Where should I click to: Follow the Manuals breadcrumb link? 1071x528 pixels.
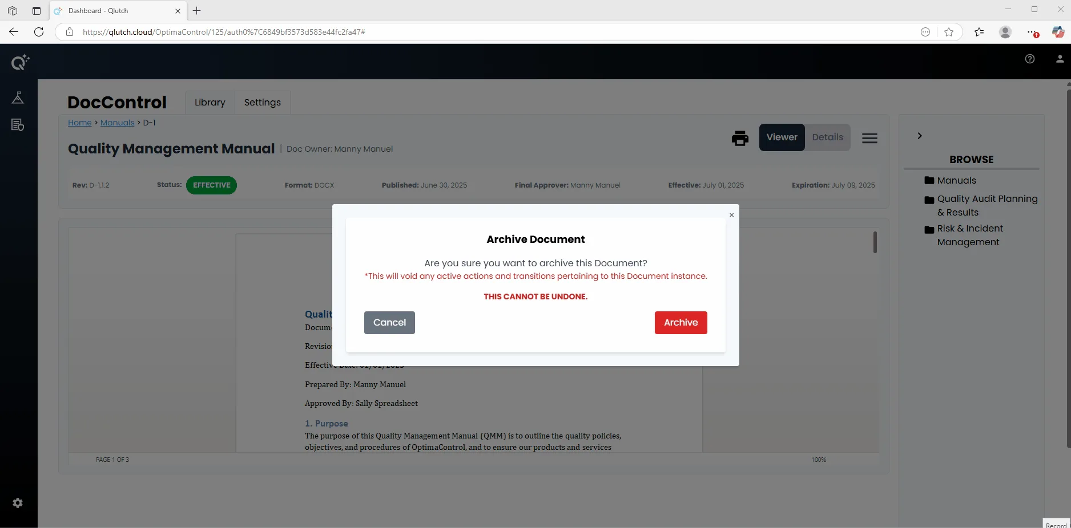point(117,123)
